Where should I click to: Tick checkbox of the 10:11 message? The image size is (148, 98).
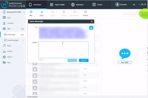pyautogui.click(x=29, y=88)
